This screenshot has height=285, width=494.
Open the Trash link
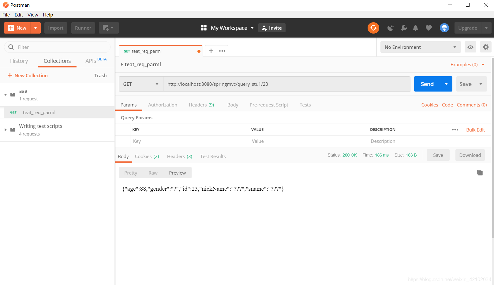pos(100,75)
